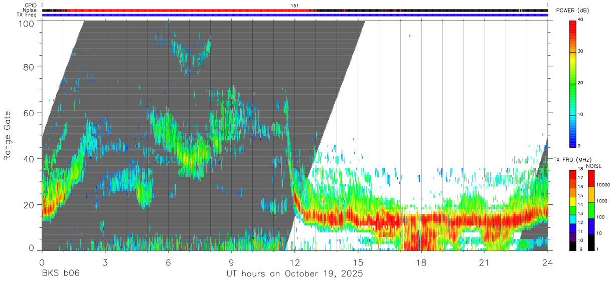This screenshot has height=284, width=616.
Task: Click the CPID value '151'
Action: click(295, 6)
